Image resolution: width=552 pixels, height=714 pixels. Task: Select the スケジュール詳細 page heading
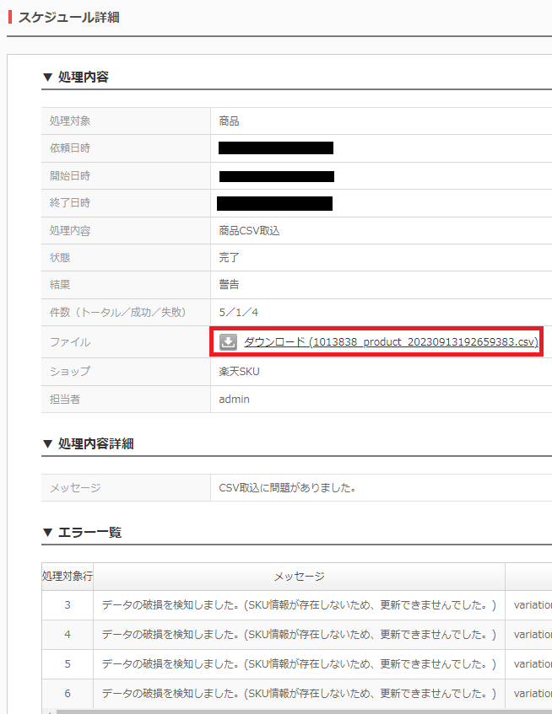69,18
